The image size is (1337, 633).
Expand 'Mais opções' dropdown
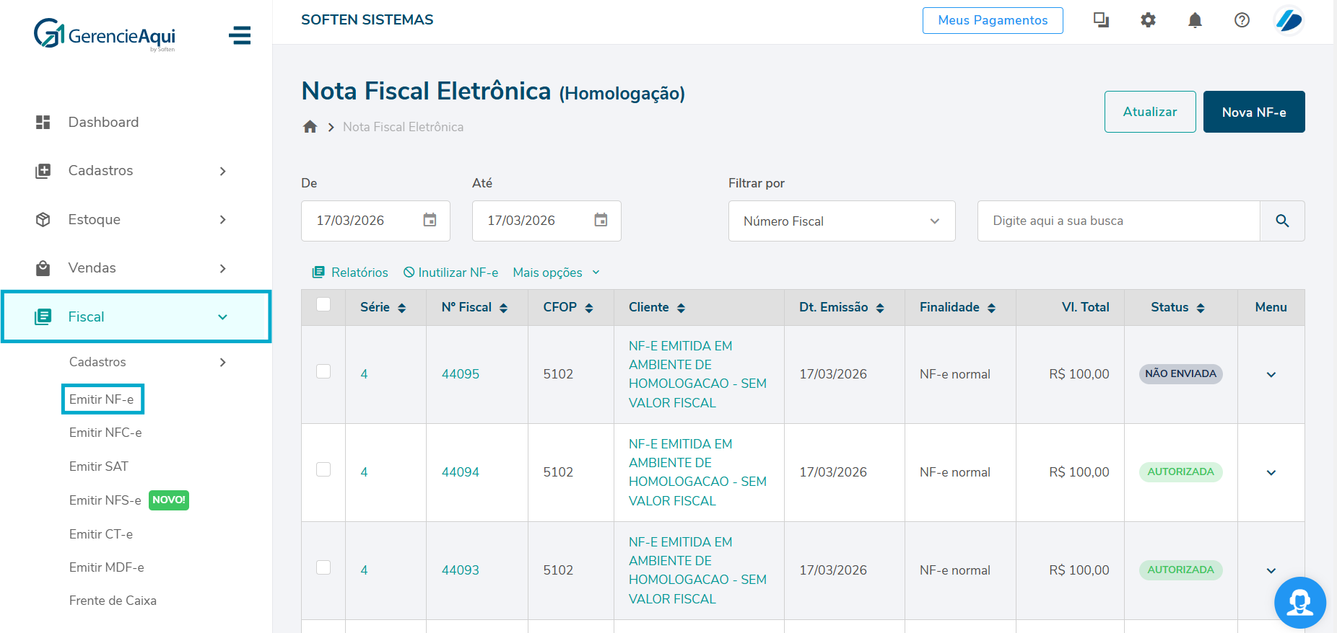point(556,273)
